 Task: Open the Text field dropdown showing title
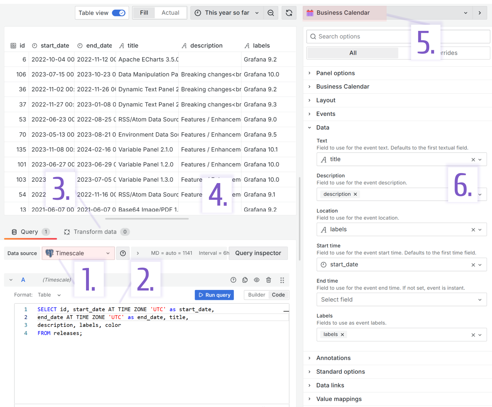480,160
